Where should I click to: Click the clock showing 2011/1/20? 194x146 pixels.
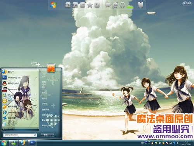click(x=186, y=143)
